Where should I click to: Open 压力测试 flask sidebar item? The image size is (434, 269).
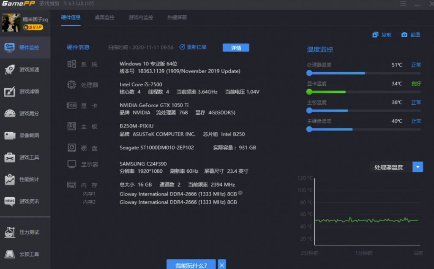25,232
